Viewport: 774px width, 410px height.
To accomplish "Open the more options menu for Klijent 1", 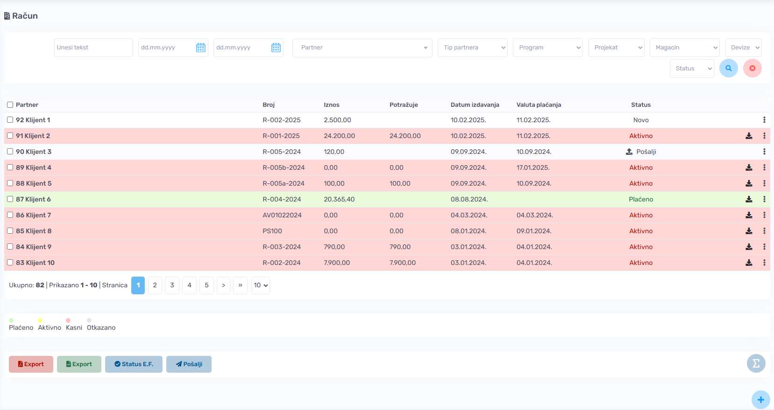I will click(x=764, y=120).
